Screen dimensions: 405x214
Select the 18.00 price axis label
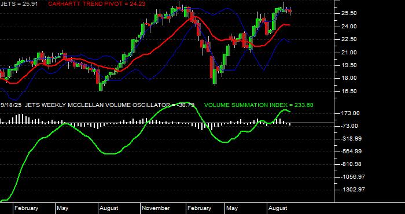point(349,78)
